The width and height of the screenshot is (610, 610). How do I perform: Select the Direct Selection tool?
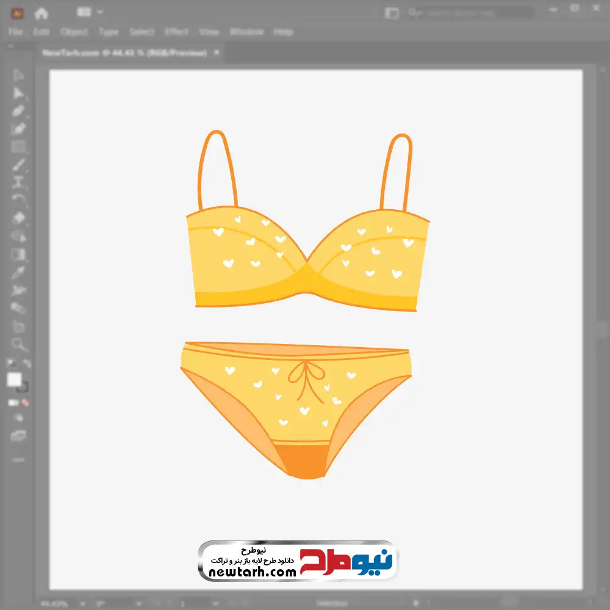pyautogui.click(x=18, y=93)
